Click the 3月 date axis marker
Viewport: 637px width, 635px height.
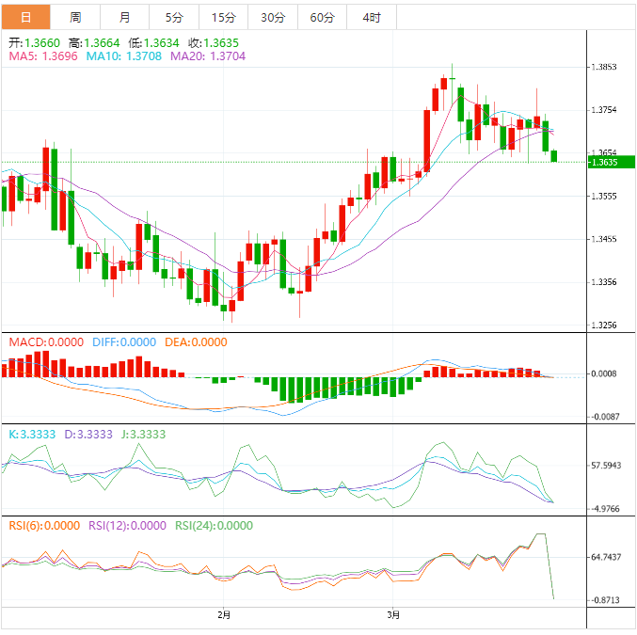click(x=394, y=616)
